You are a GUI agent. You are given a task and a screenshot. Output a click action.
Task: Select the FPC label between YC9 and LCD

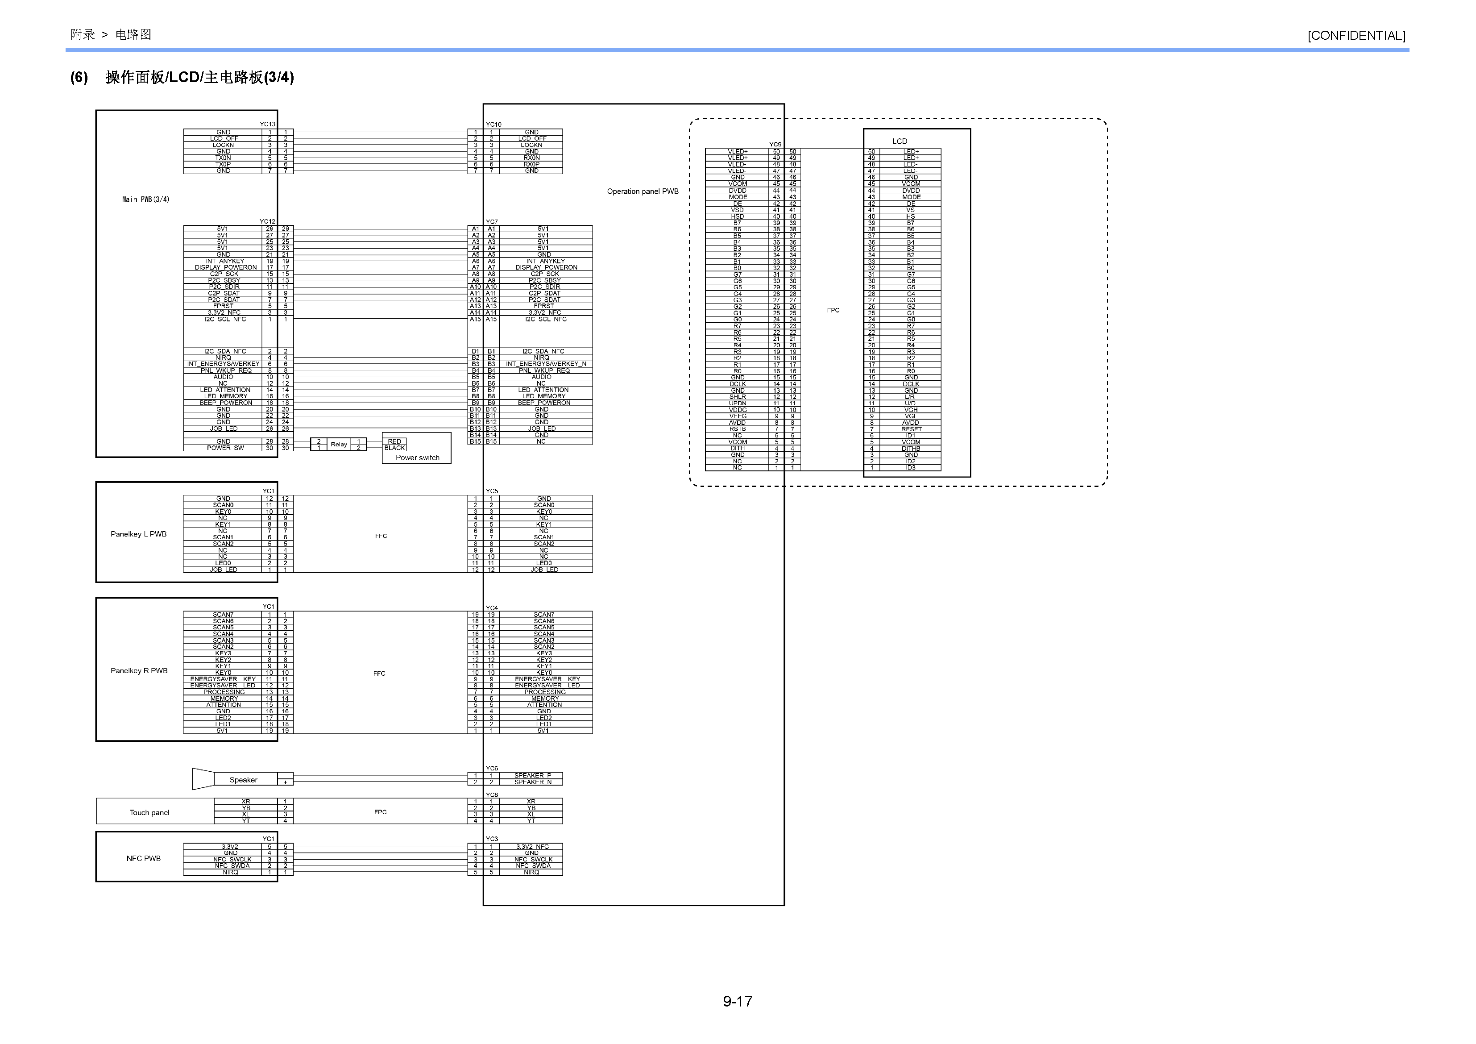(833, 310)
